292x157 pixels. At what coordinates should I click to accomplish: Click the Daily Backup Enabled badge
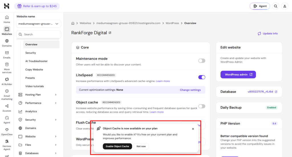[271, 108]
